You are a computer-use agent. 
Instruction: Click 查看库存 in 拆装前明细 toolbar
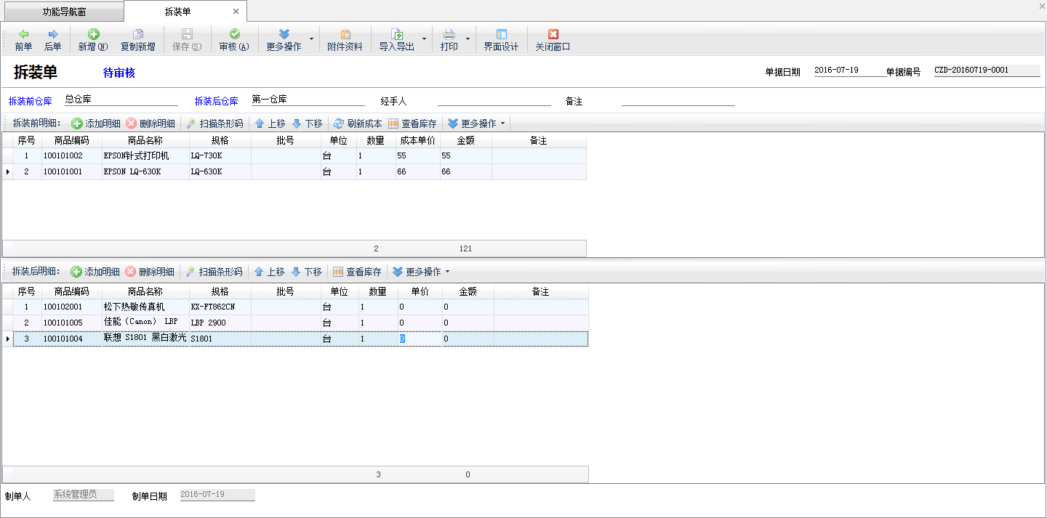coord(412,124)
